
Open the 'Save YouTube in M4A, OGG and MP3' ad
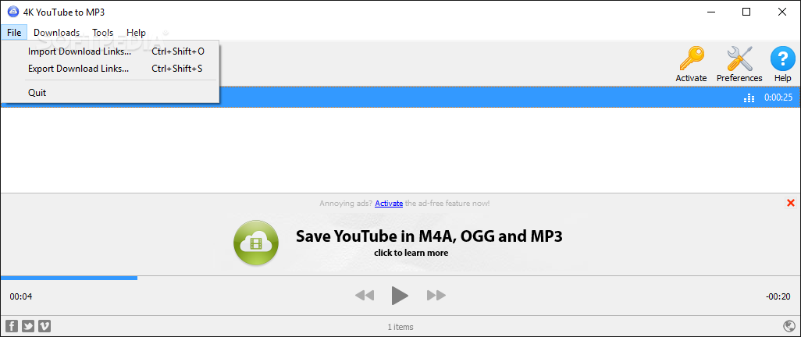coord(429,236)
